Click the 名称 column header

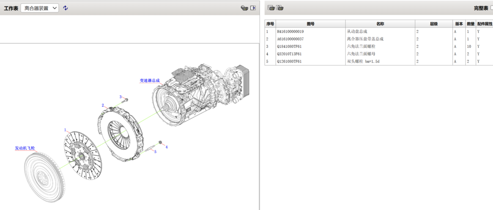click(x=380, y=24)
